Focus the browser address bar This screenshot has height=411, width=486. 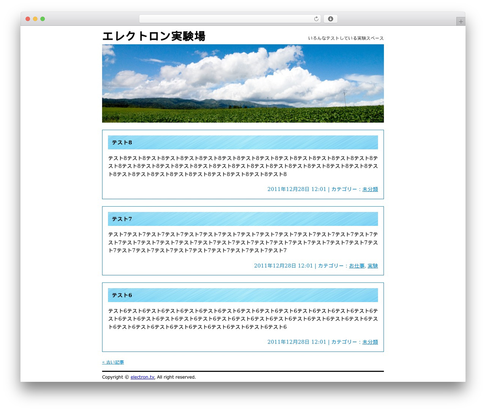click(x=230, y=19)
